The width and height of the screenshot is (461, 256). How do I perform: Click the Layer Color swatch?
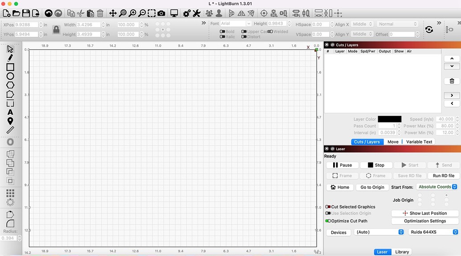click(390, 119)
